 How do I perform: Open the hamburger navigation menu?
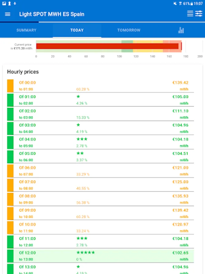pyautogui.click(x=8, y=14)
